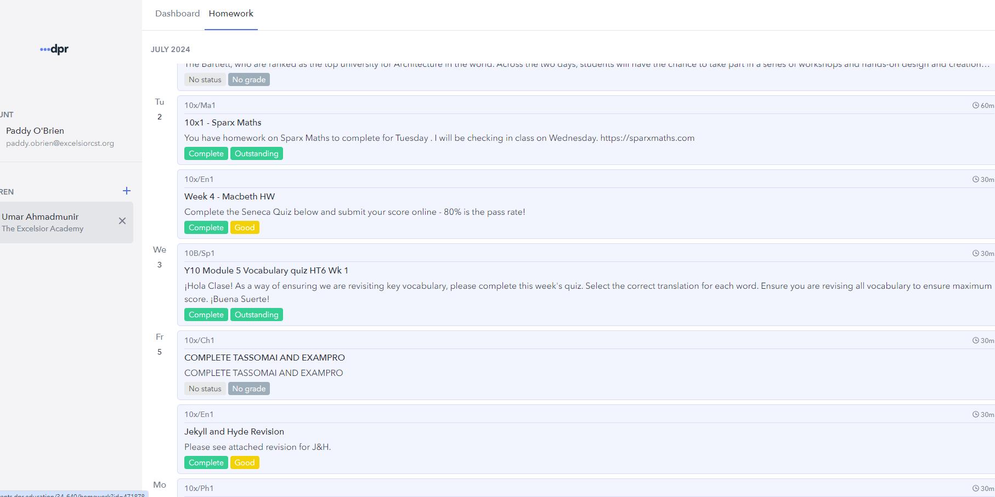Click the Good badge on Macbeth HW

[245, 228]
